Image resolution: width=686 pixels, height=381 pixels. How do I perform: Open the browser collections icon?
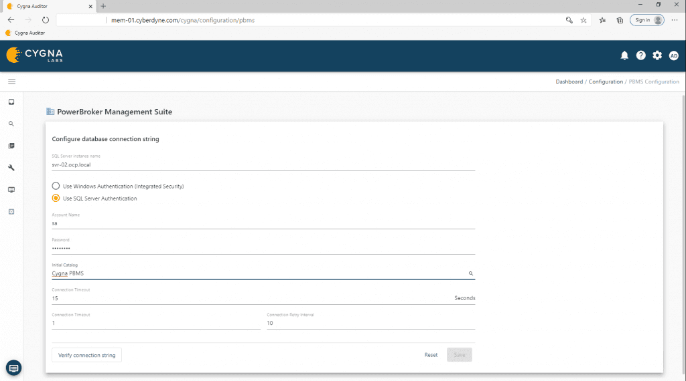620,20
